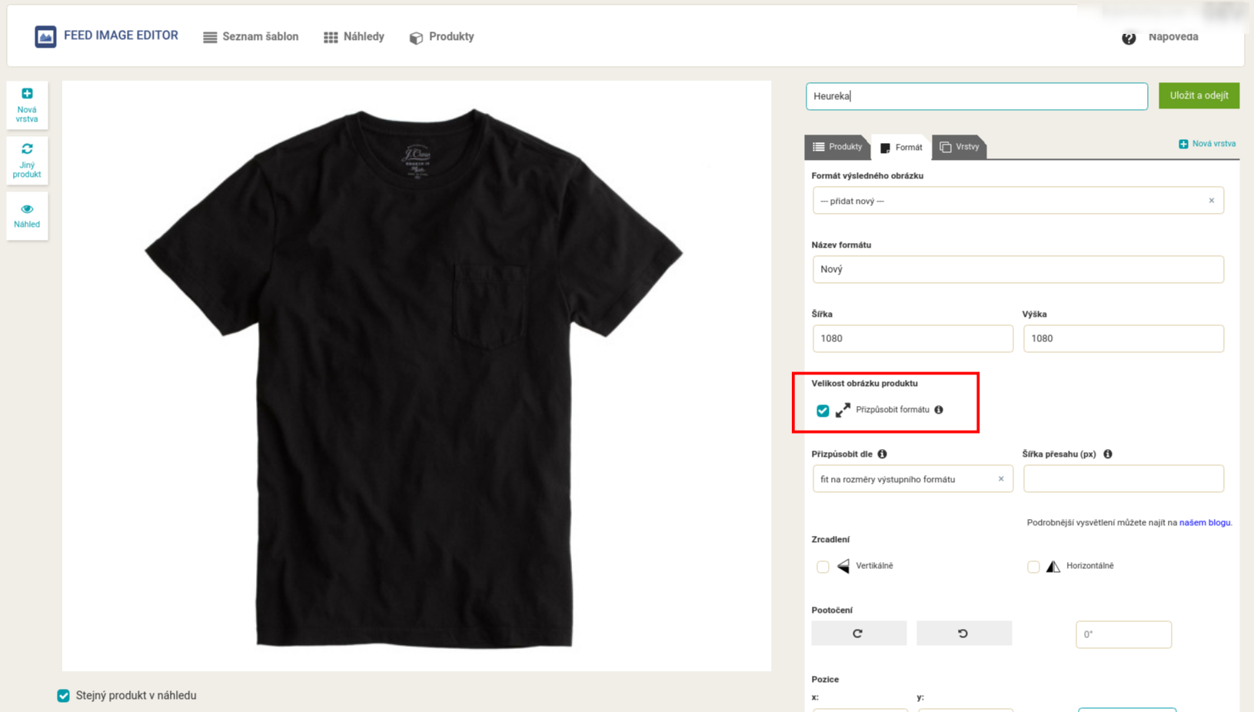1254x712 pixels.
Task: Open Seznam šablon in top menu
Action: point(251,37)
